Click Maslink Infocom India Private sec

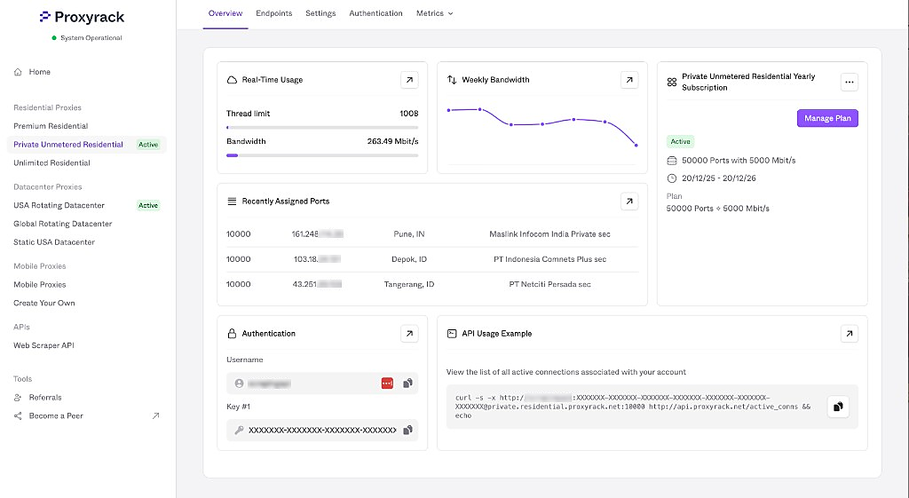click(549, 234)
